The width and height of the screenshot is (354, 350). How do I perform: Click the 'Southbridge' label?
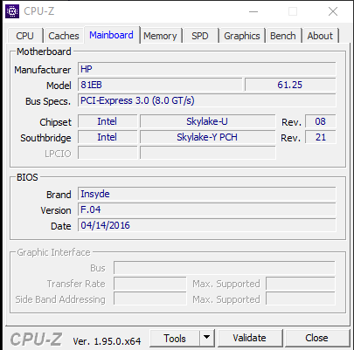[x=45, y=138]
